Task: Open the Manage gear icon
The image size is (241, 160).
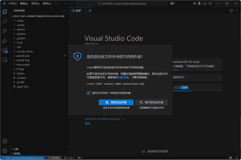Action: [5, 151]
